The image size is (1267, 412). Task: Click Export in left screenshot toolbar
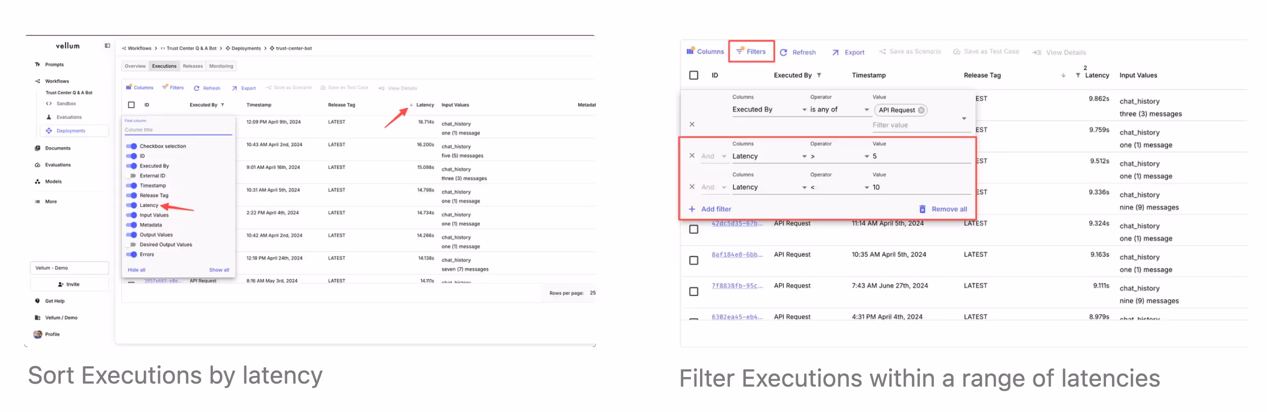pos(244,88)
